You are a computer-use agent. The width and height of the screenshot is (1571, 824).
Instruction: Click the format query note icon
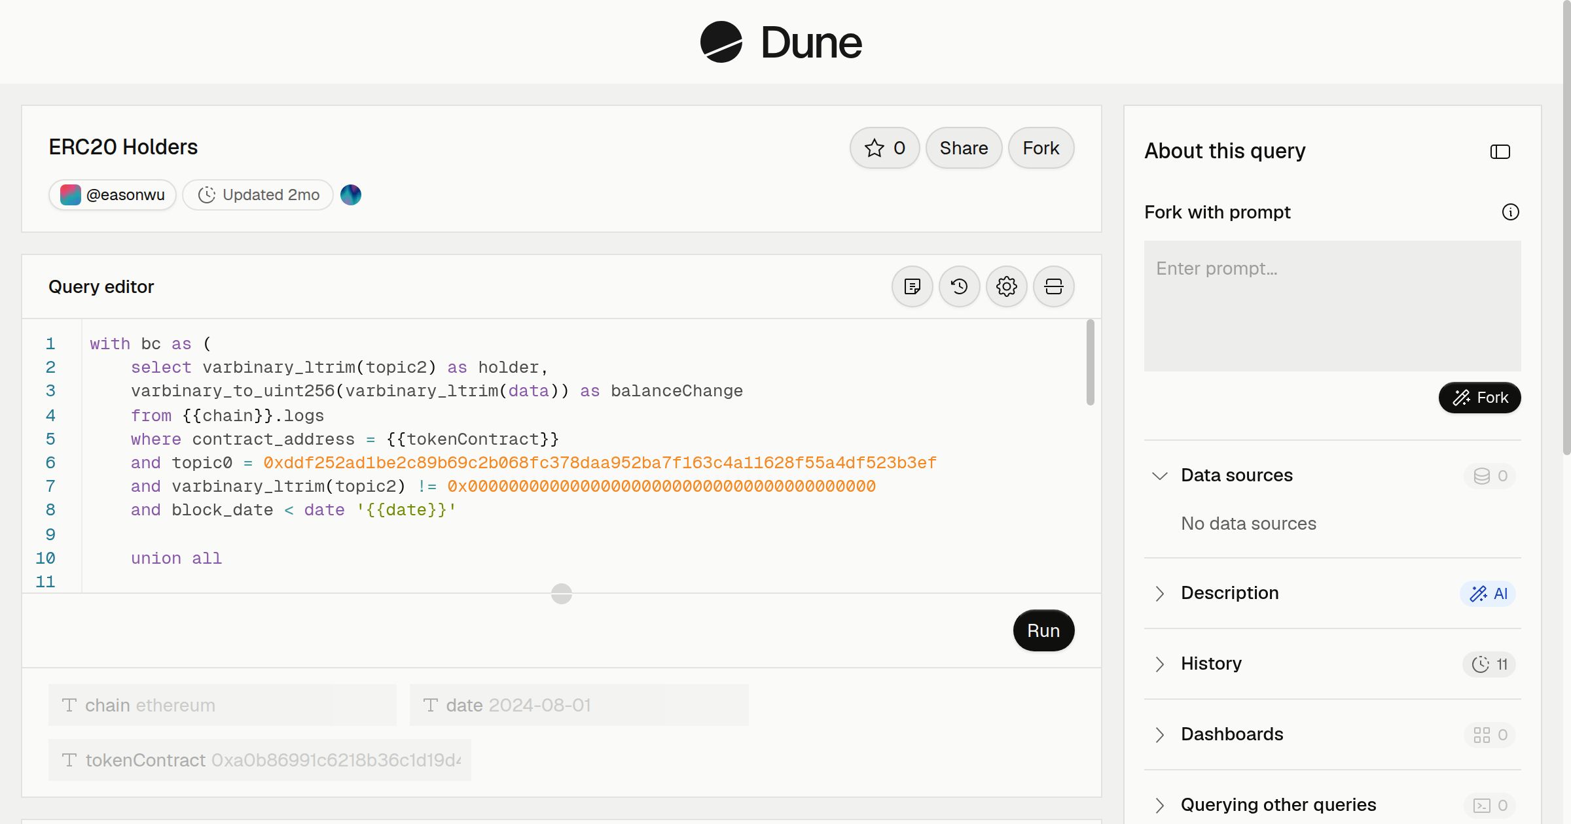[x=912, y=286]
